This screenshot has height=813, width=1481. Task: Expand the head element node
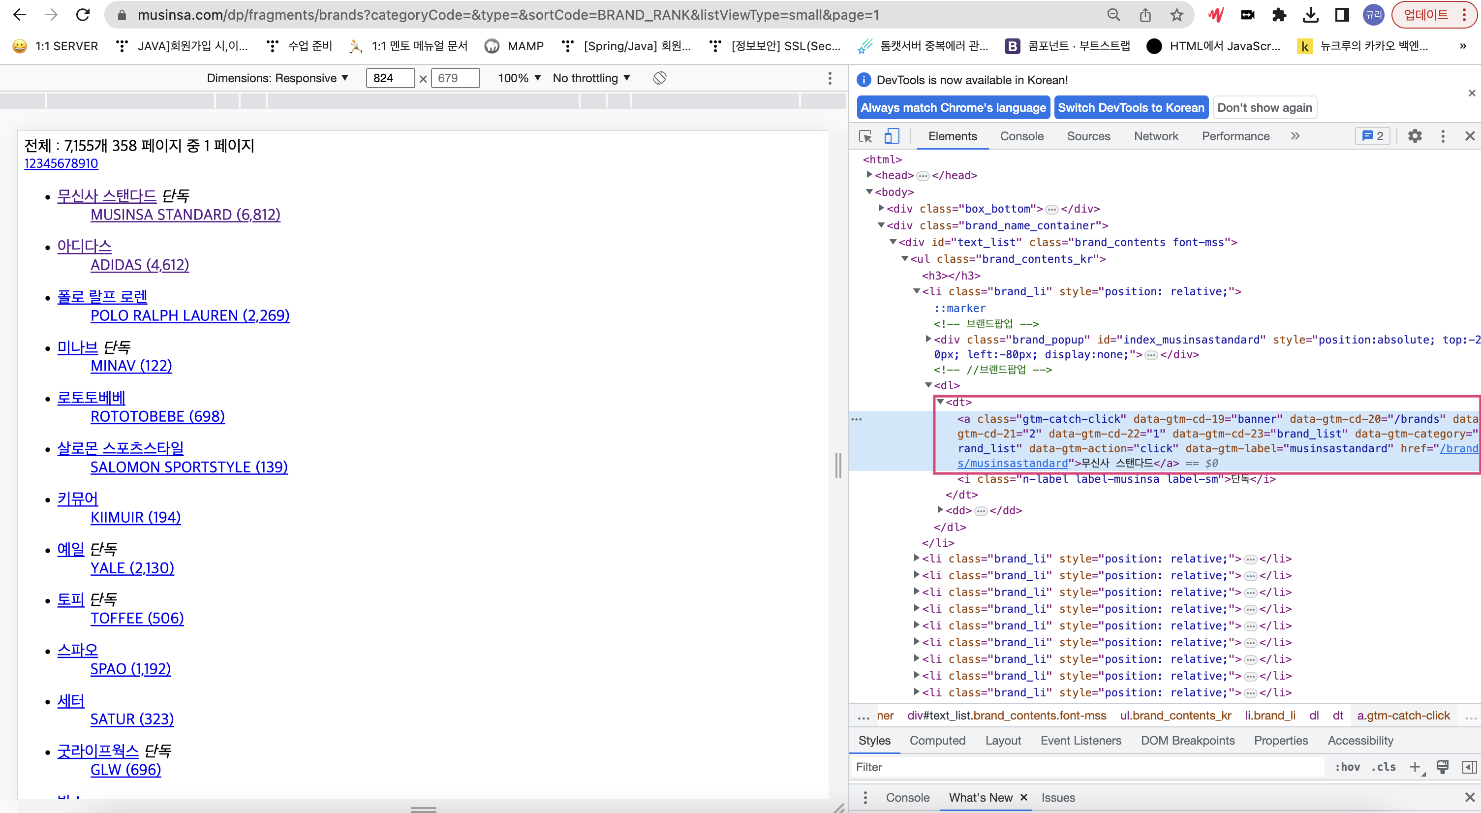[870, 175]
